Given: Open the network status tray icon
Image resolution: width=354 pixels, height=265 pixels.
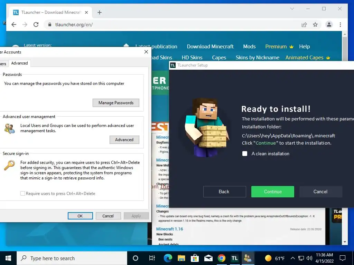Looking at the screenshot, I should (301, 258).
